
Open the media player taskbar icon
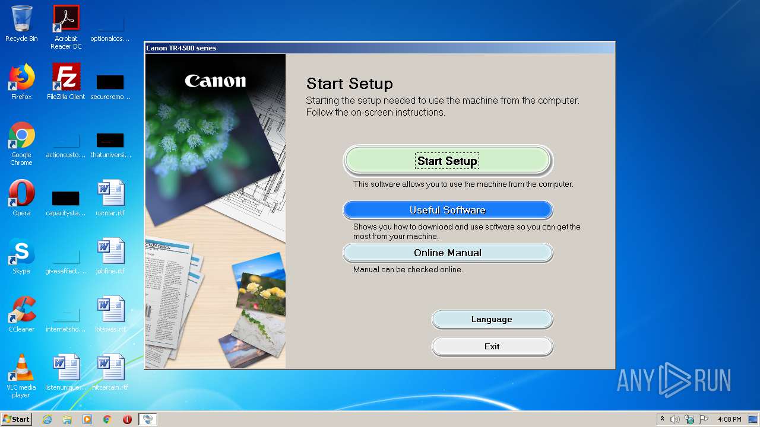[x=87, y=419]
